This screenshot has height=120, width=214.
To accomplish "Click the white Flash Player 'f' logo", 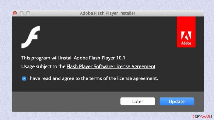I will (x=31, y=37).
